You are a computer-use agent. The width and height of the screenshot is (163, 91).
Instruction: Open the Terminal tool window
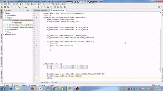point(15,85)
